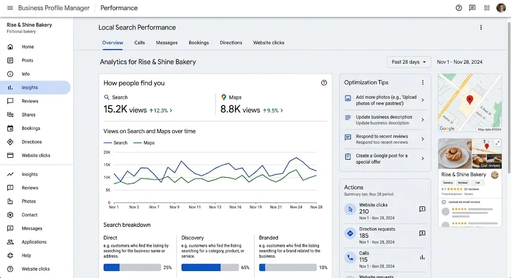Click the chart icon beside Calls 115
This screenshot has height=278, width=511.
point(422,258)
